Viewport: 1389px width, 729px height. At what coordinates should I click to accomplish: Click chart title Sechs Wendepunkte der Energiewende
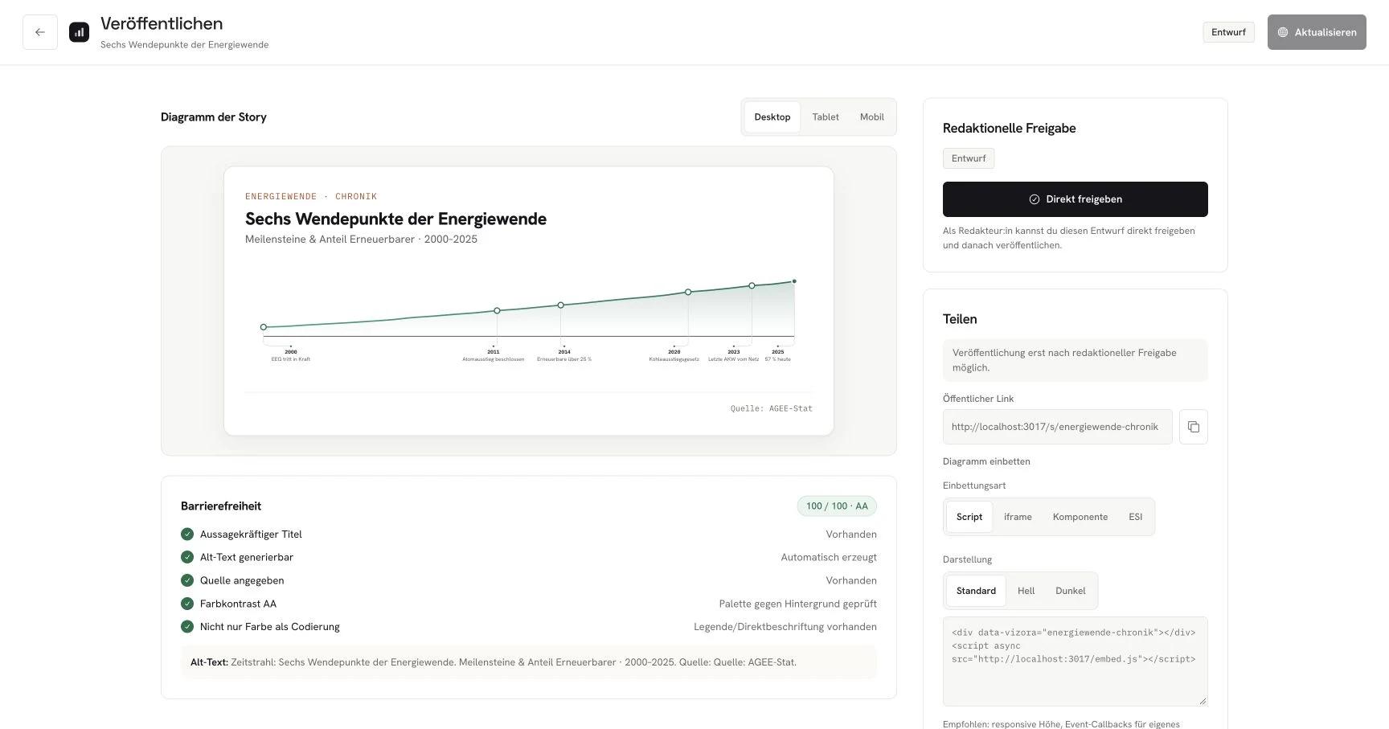(395, 219)
